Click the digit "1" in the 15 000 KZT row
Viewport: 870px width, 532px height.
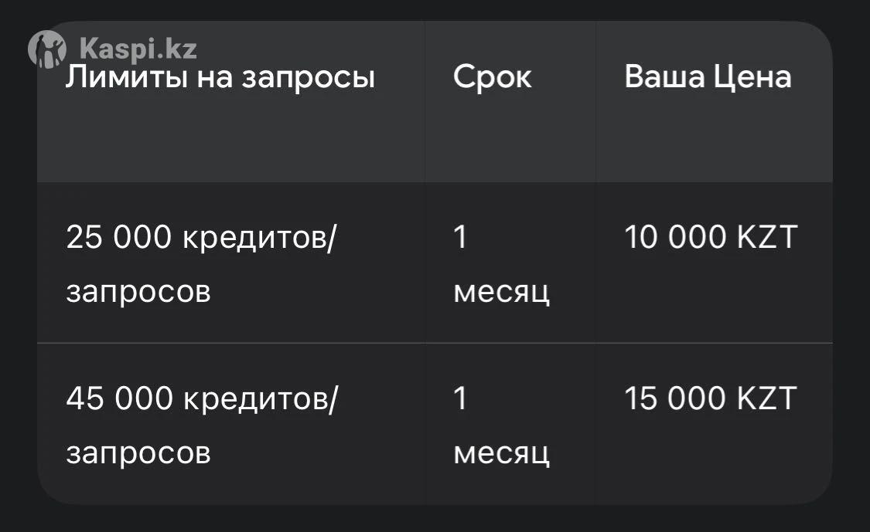coord(461,398)
